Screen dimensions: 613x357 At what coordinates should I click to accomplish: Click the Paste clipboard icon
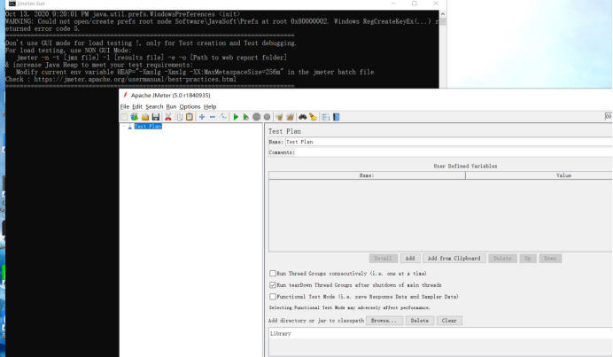click(x=190, y=117)
